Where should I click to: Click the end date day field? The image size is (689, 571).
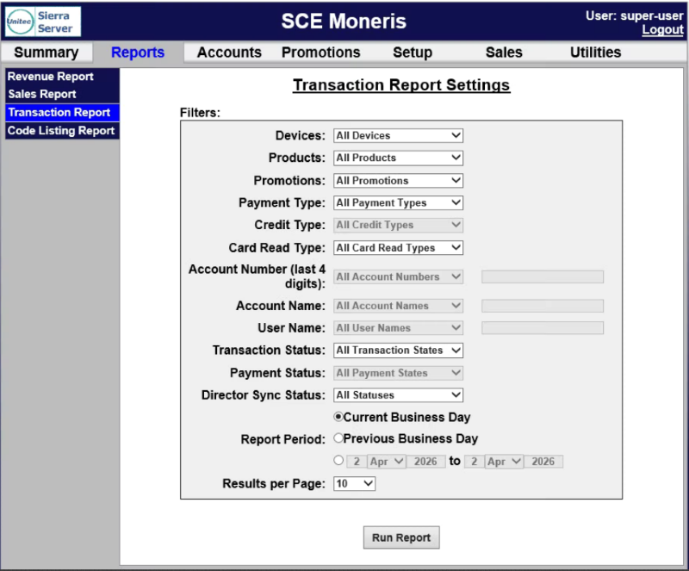coord(475,462)
